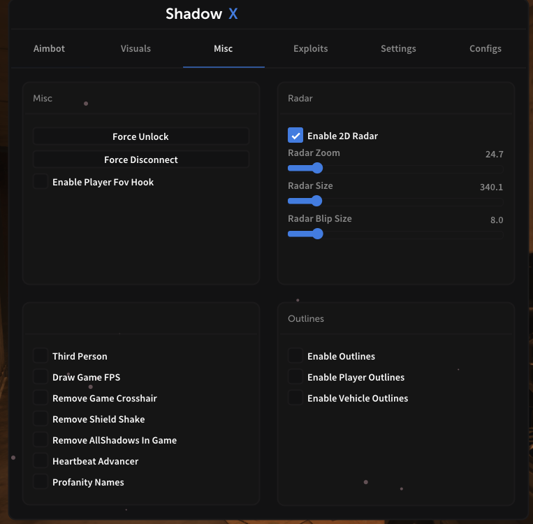The width and height of the screenshot is (533, 524).
Task: Click the Force Unlock button
Action: tap(140, 136)
